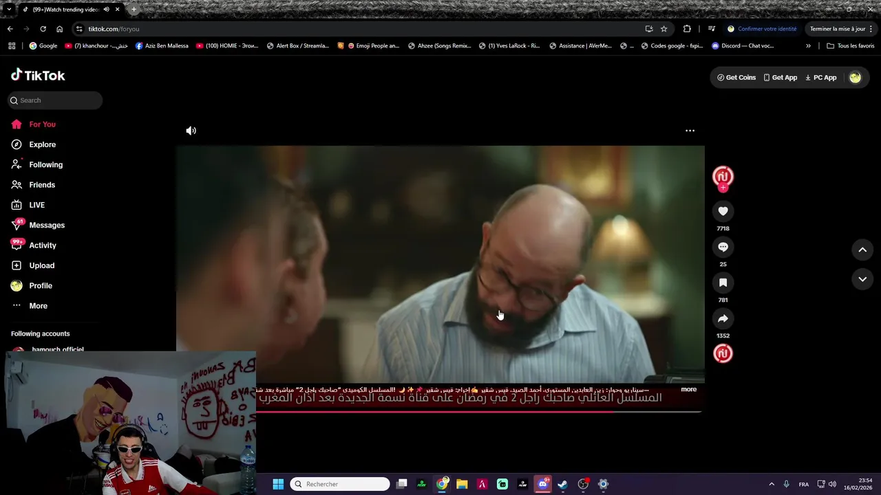Click the Get Coins button
This screenshot has width=881, height=495.
point(736,78)
